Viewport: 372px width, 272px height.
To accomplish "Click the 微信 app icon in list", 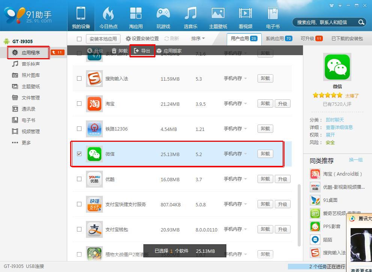I will (94, 154).
